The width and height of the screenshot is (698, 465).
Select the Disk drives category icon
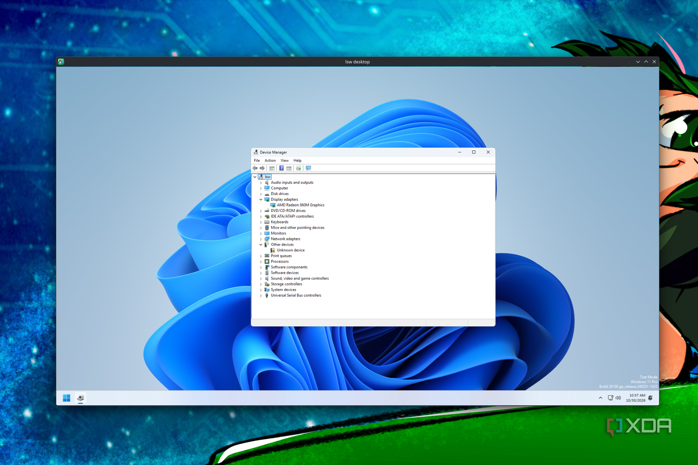coord(267,194)
